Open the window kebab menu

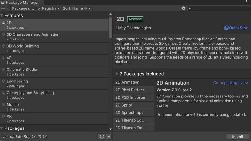(248, 2)
